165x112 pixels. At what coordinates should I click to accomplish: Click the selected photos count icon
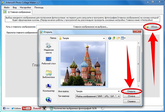pyautogui.click(x=51, y=108)
